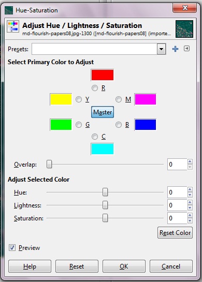This screenshot has width=202, height=282.
Task: Decrease the Hue value with down arrow
Action: (190, 195)
